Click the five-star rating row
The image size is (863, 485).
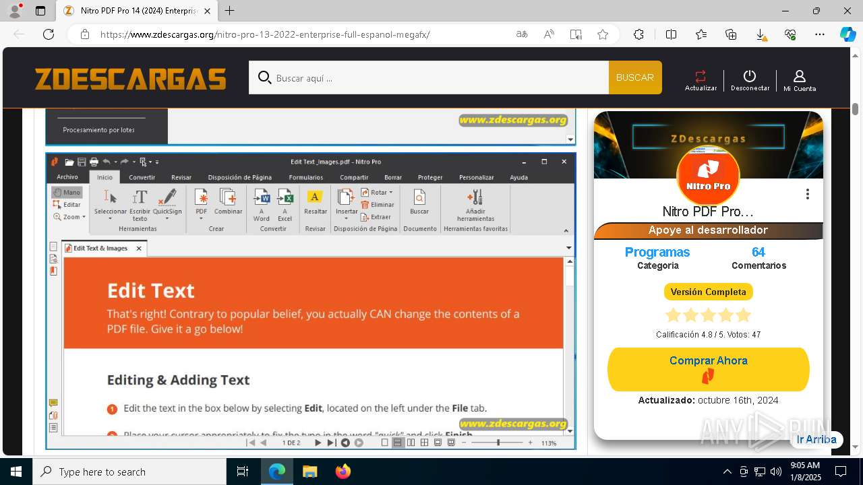click(x=708, y=315)
